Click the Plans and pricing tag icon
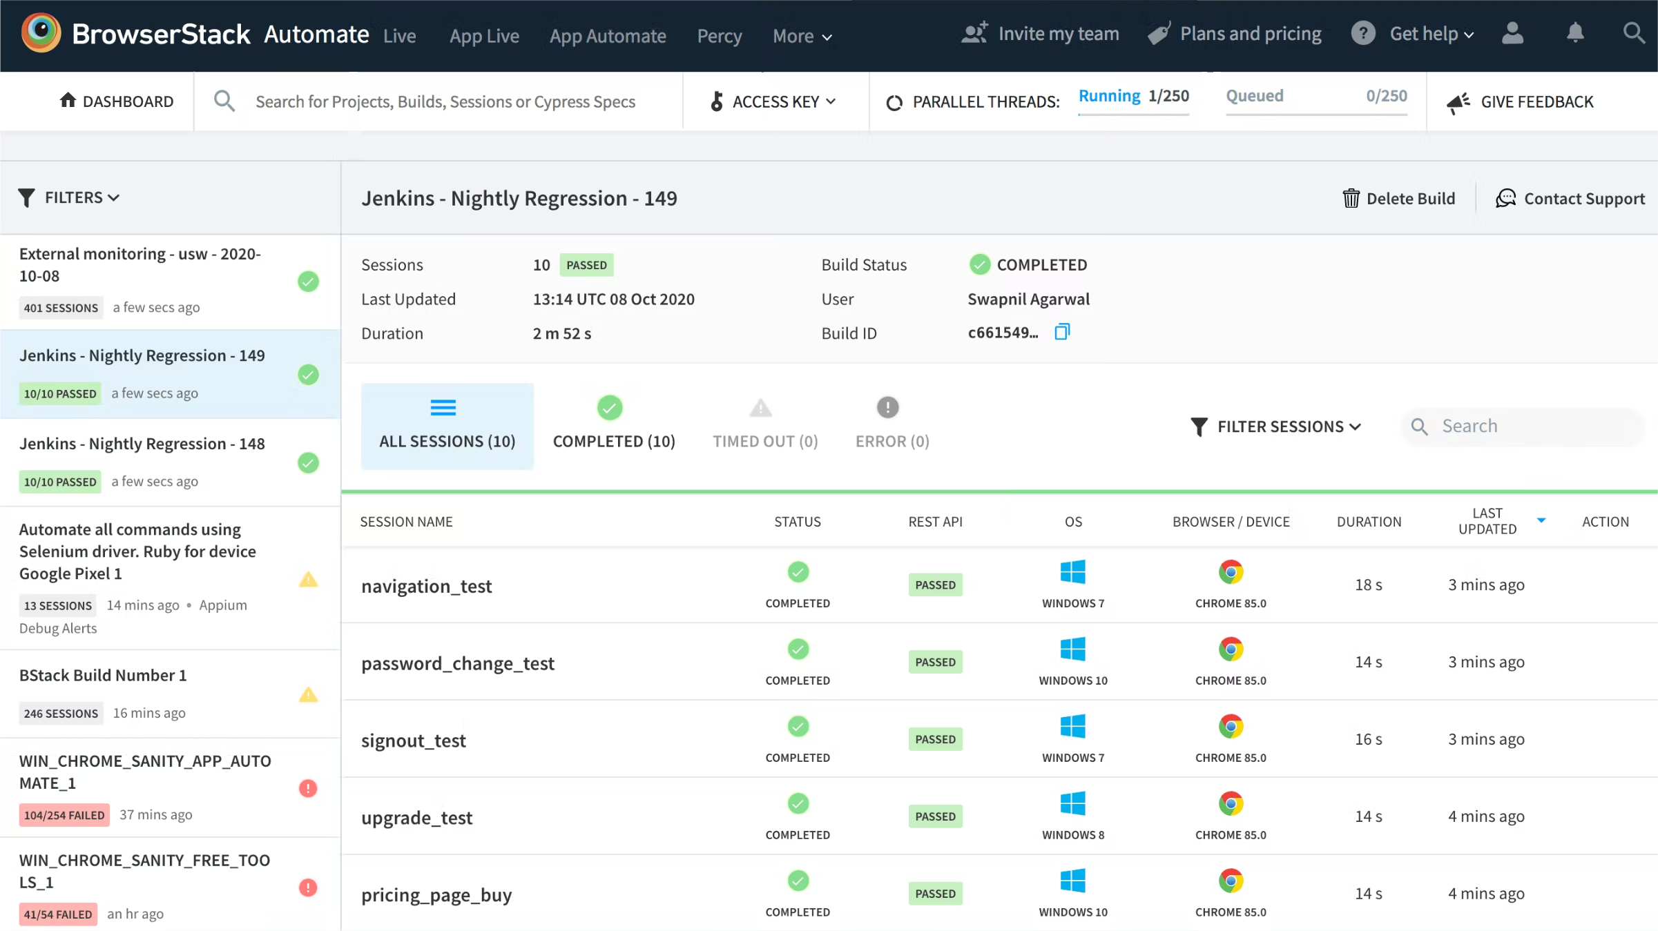This screenshot has height=931, width=1658. [1159, 33]
